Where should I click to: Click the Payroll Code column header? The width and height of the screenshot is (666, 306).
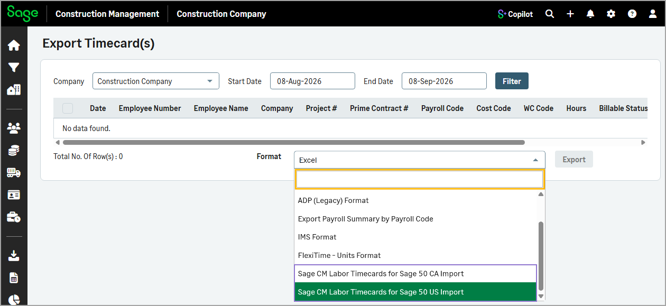coord(442,108)
